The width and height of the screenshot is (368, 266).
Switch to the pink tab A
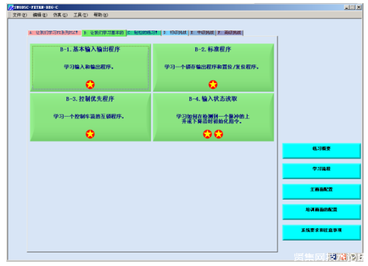(55, 33)
